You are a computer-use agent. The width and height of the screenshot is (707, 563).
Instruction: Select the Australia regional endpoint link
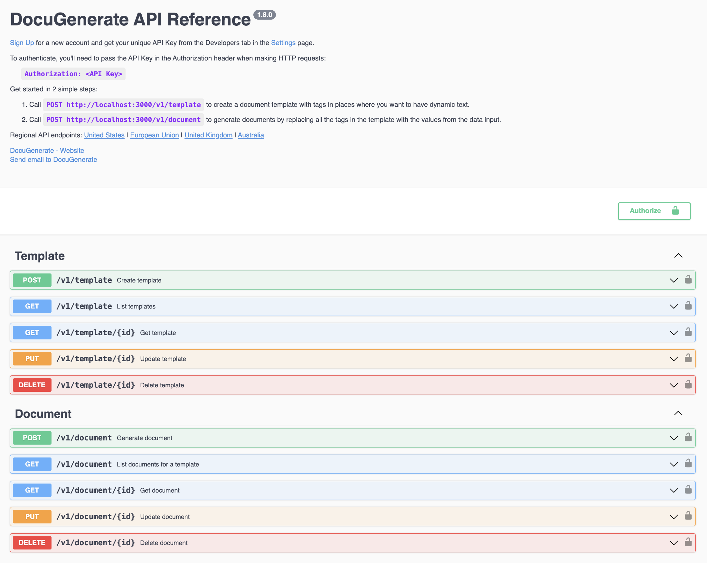click(x=250, y=135)
